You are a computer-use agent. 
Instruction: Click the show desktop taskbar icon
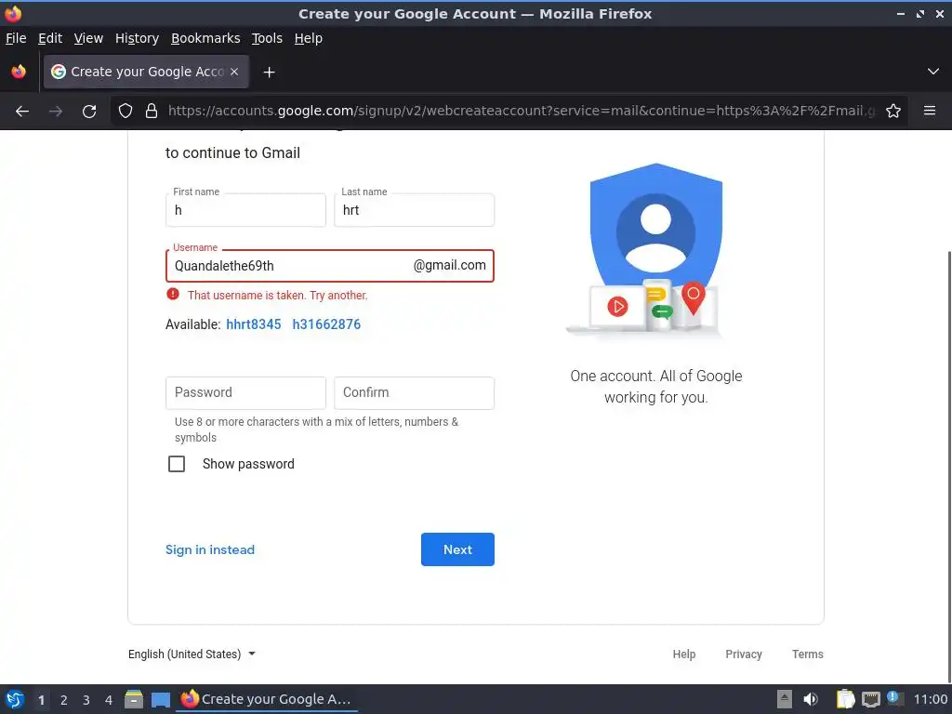(x=160, y=700)
